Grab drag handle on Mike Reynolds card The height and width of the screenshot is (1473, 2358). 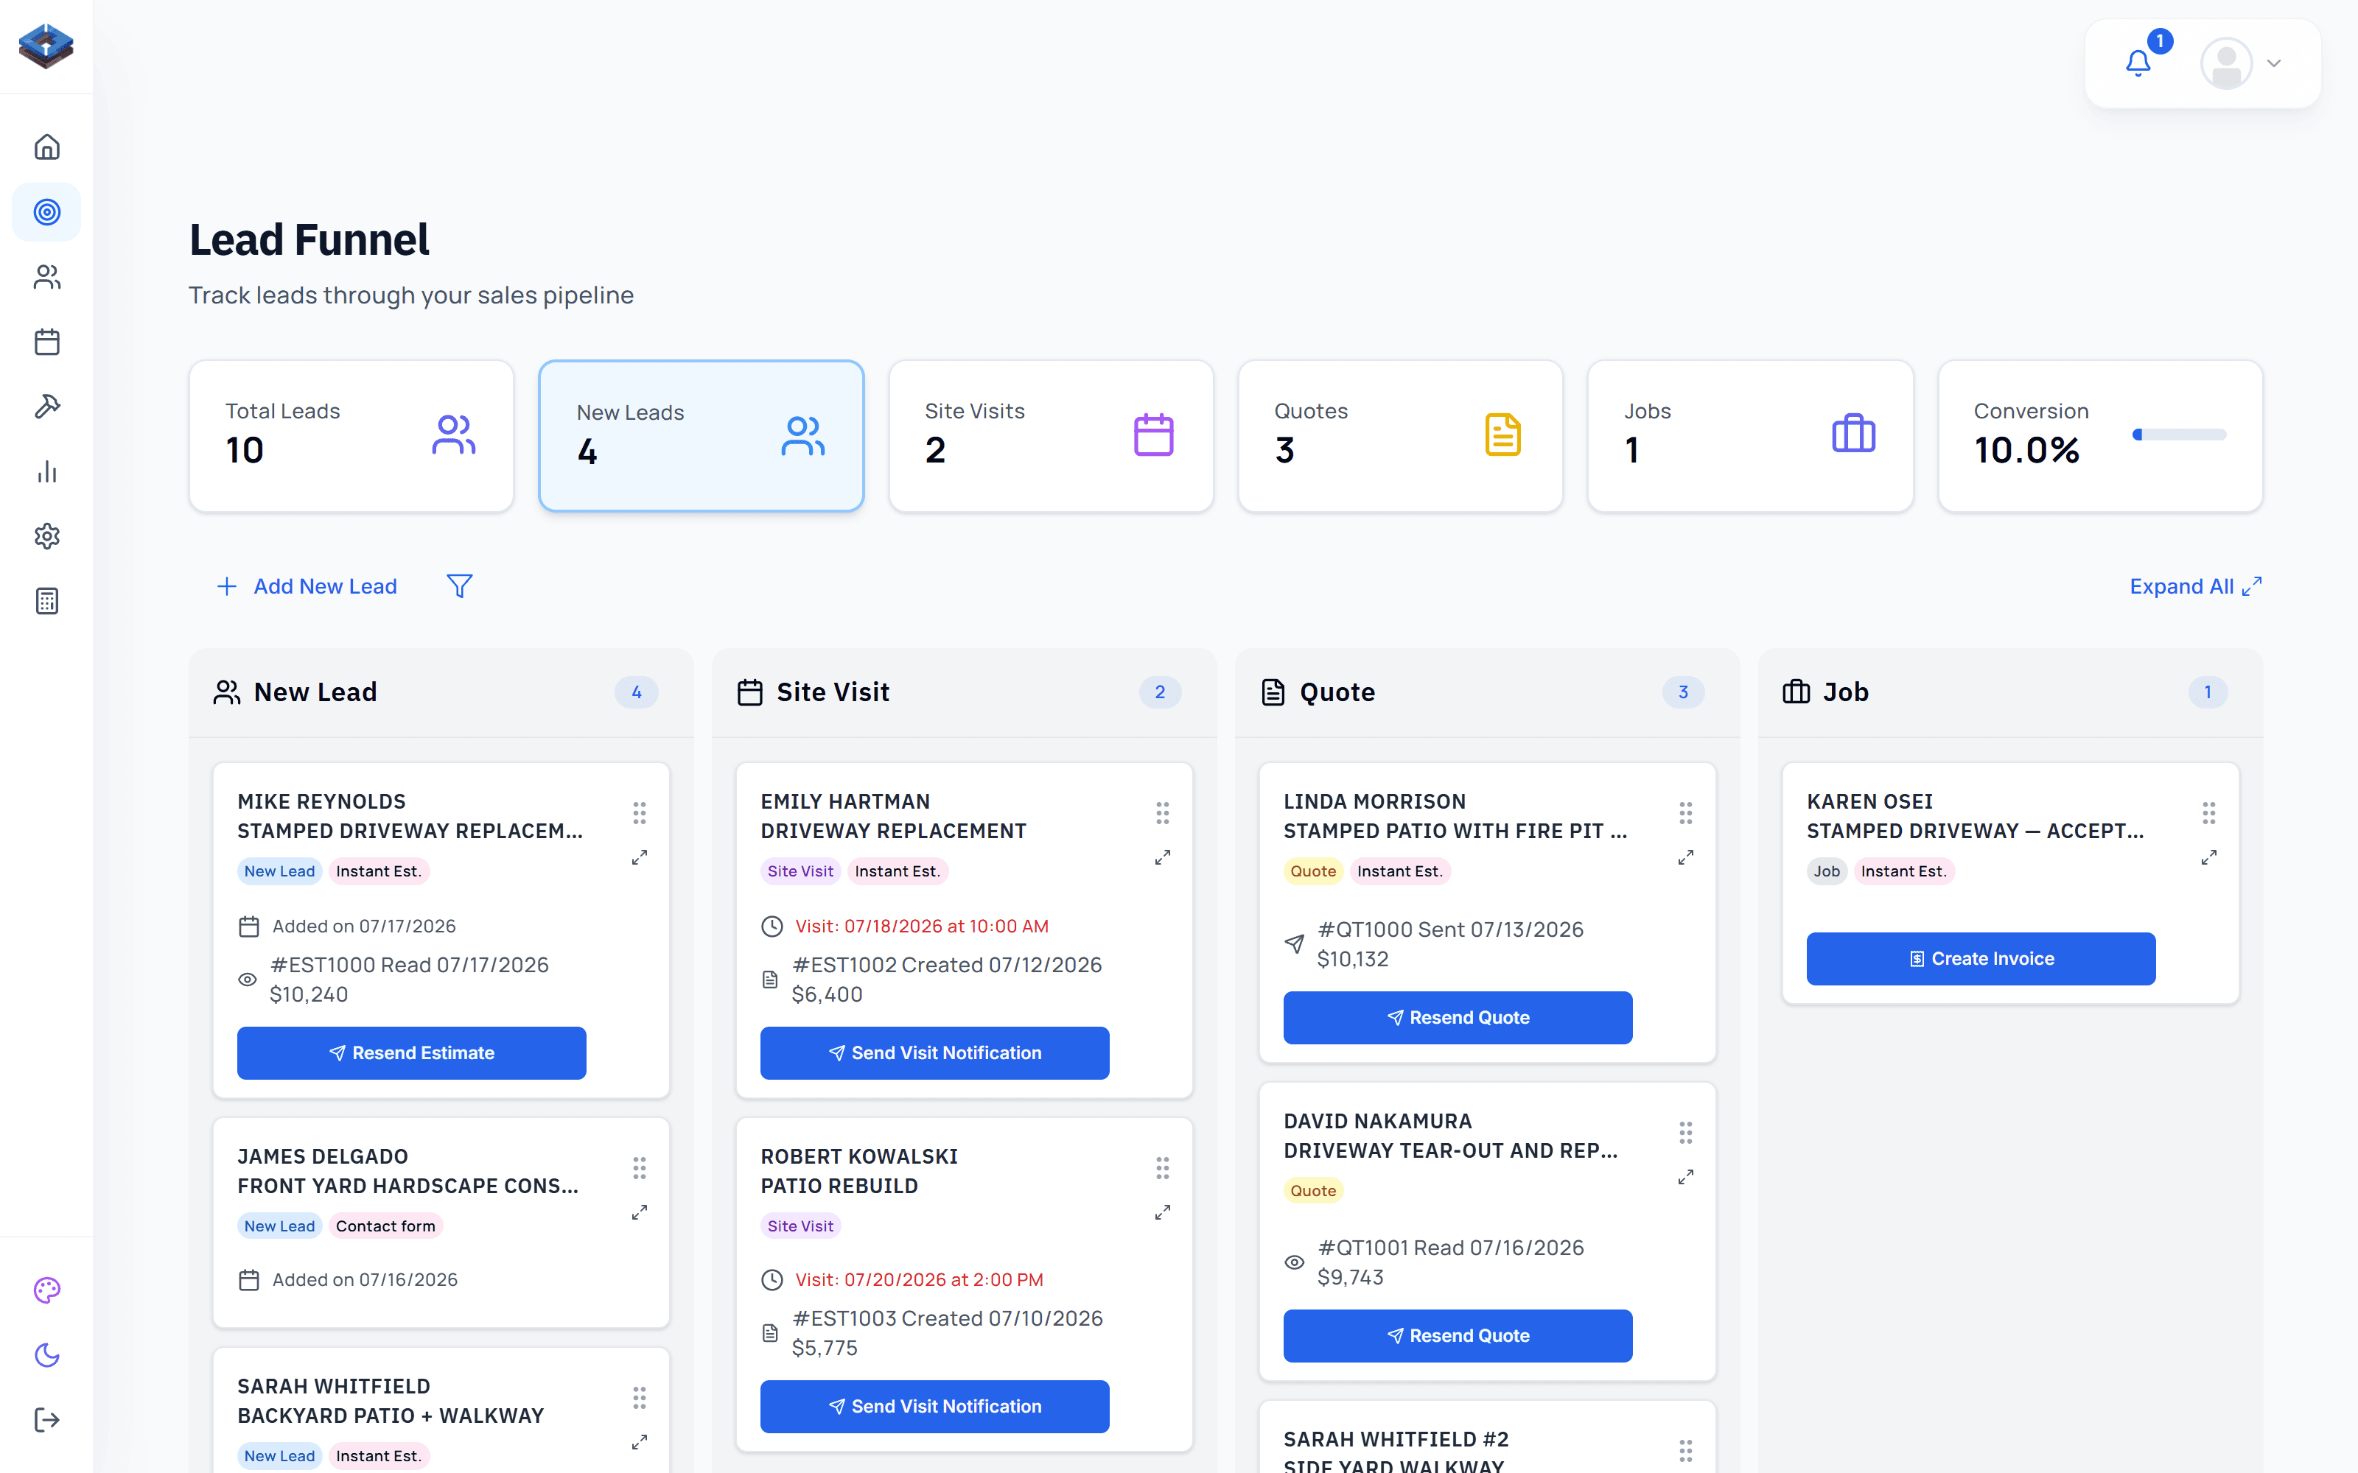click(x=639, y=812)
